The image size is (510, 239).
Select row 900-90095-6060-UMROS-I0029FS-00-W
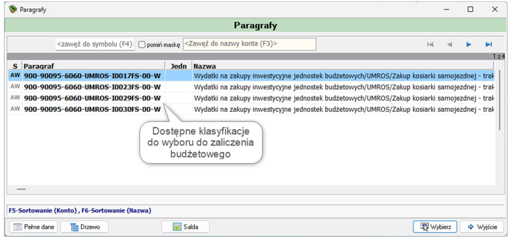251,98
